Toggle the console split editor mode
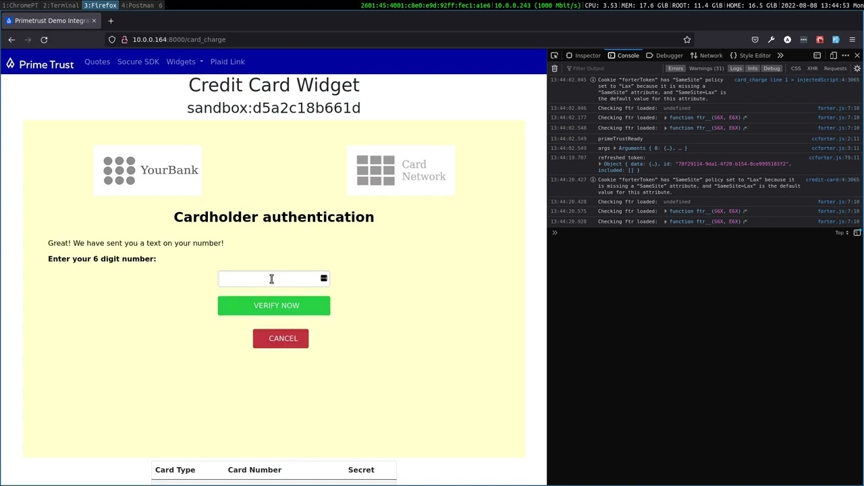The height and width of the screenshot is (486, 864). tap(857, 233)
